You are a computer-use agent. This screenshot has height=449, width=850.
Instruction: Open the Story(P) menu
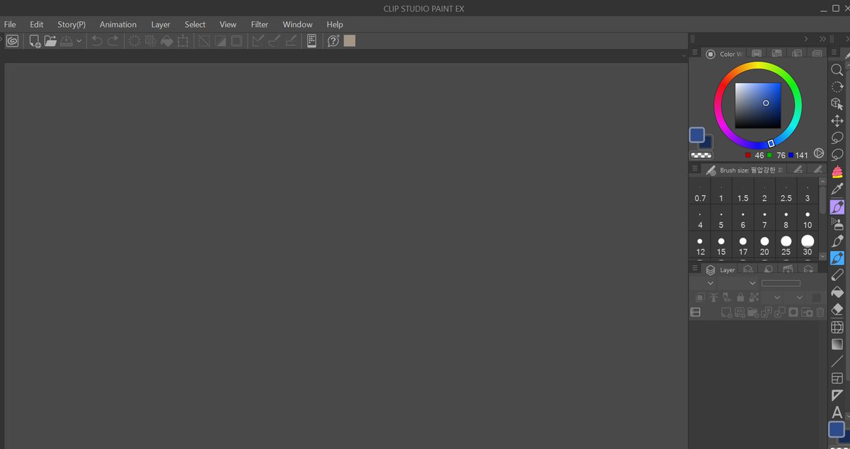point(72,24)
